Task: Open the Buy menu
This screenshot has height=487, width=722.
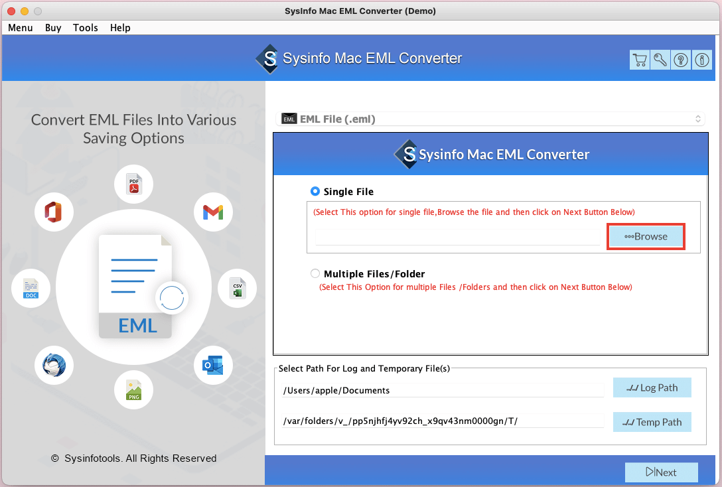Action: click(53, 28)
